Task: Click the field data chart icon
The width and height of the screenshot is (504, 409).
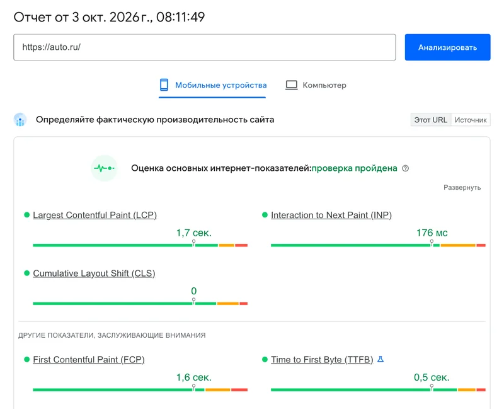Action: point(20,120)
